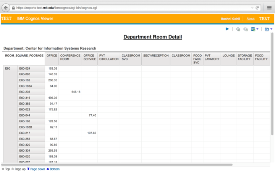Click the vertical scrollbar on the right
Viewport: 275px width, 172px height.
272,96
